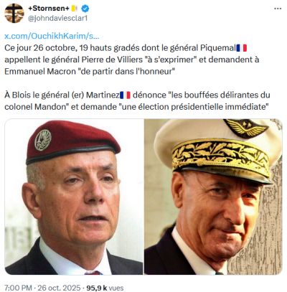Image resolution: width=287 pixels, height=292 pixels.
Task: Click the blue verified badge
Action: pos(85,9)
